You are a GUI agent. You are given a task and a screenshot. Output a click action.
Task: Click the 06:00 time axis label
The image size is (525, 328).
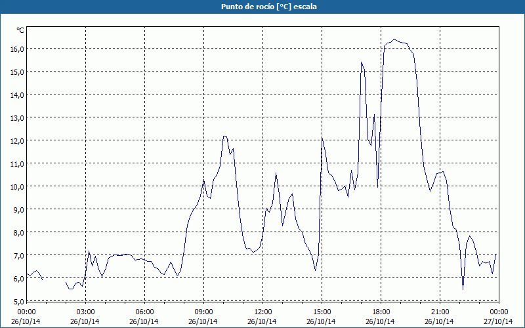[144, 312]
